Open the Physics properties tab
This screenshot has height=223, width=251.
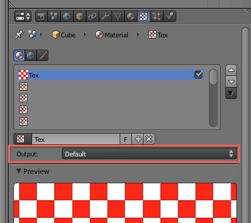pyautogui.click(x=169, y=16)
